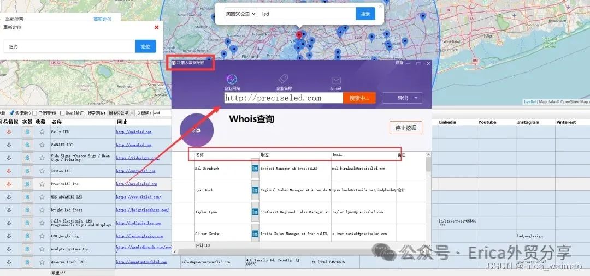590x276 pixels.
Task: Click the contacts list horizontal scrollbar
Action: point(299,251)
